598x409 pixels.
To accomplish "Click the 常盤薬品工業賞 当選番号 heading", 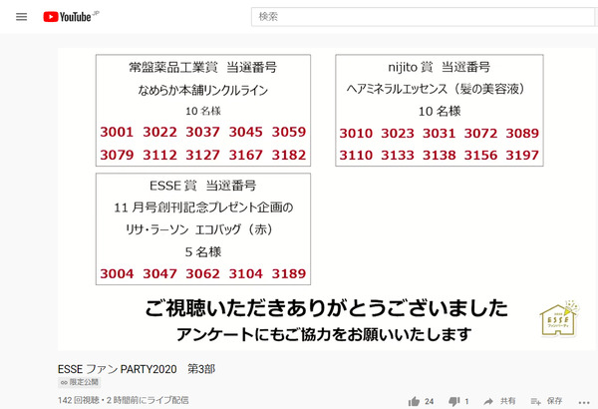I will (202, 68).
